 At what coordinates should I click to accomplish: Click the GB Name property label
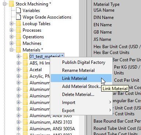tap(103, 32)
